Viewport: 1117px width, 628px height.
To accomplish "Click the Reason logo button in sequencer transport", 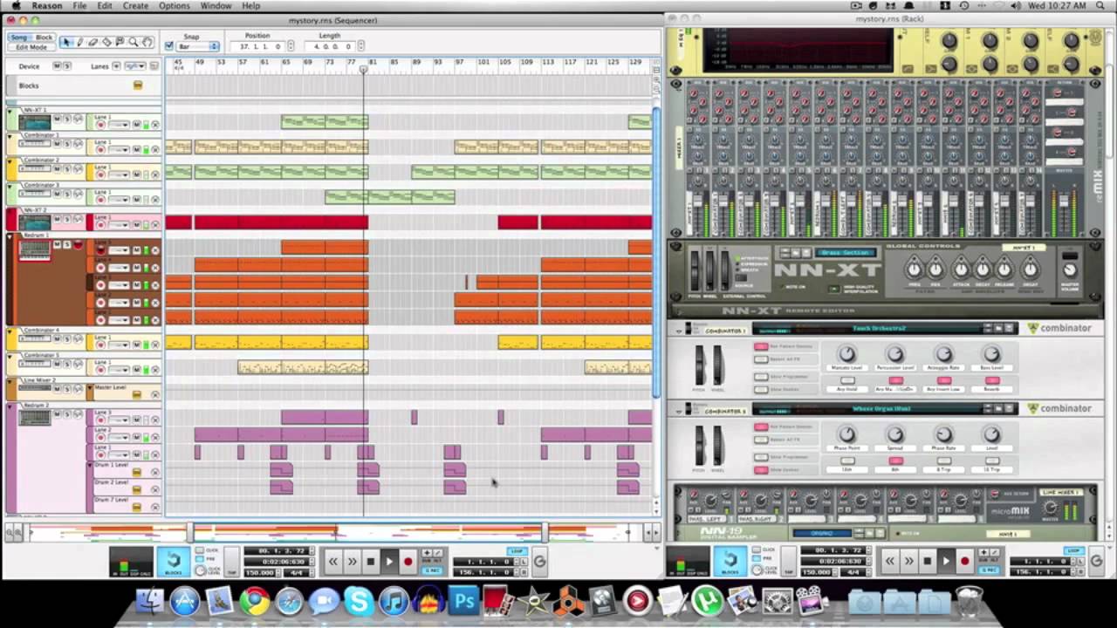I will (539, 562).
